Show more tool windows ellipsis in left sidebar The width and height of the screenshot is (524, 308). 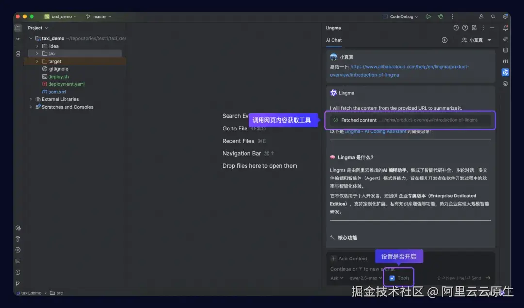(18, 65)
